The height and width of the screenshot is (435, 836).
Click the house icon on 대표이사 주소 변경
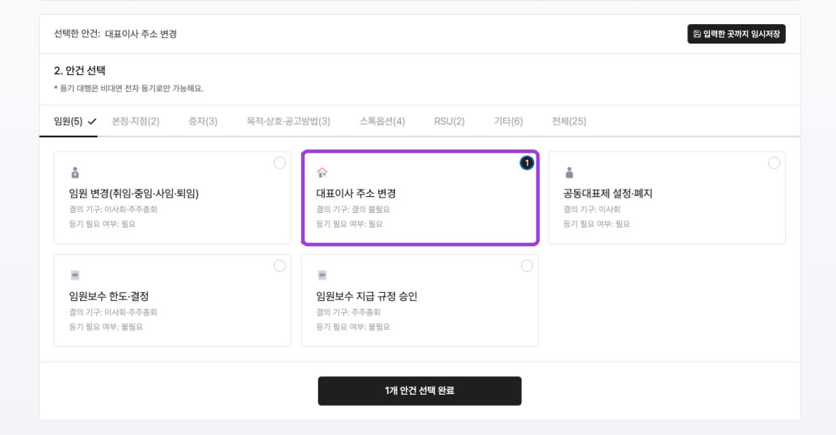(x=322, y=173)
